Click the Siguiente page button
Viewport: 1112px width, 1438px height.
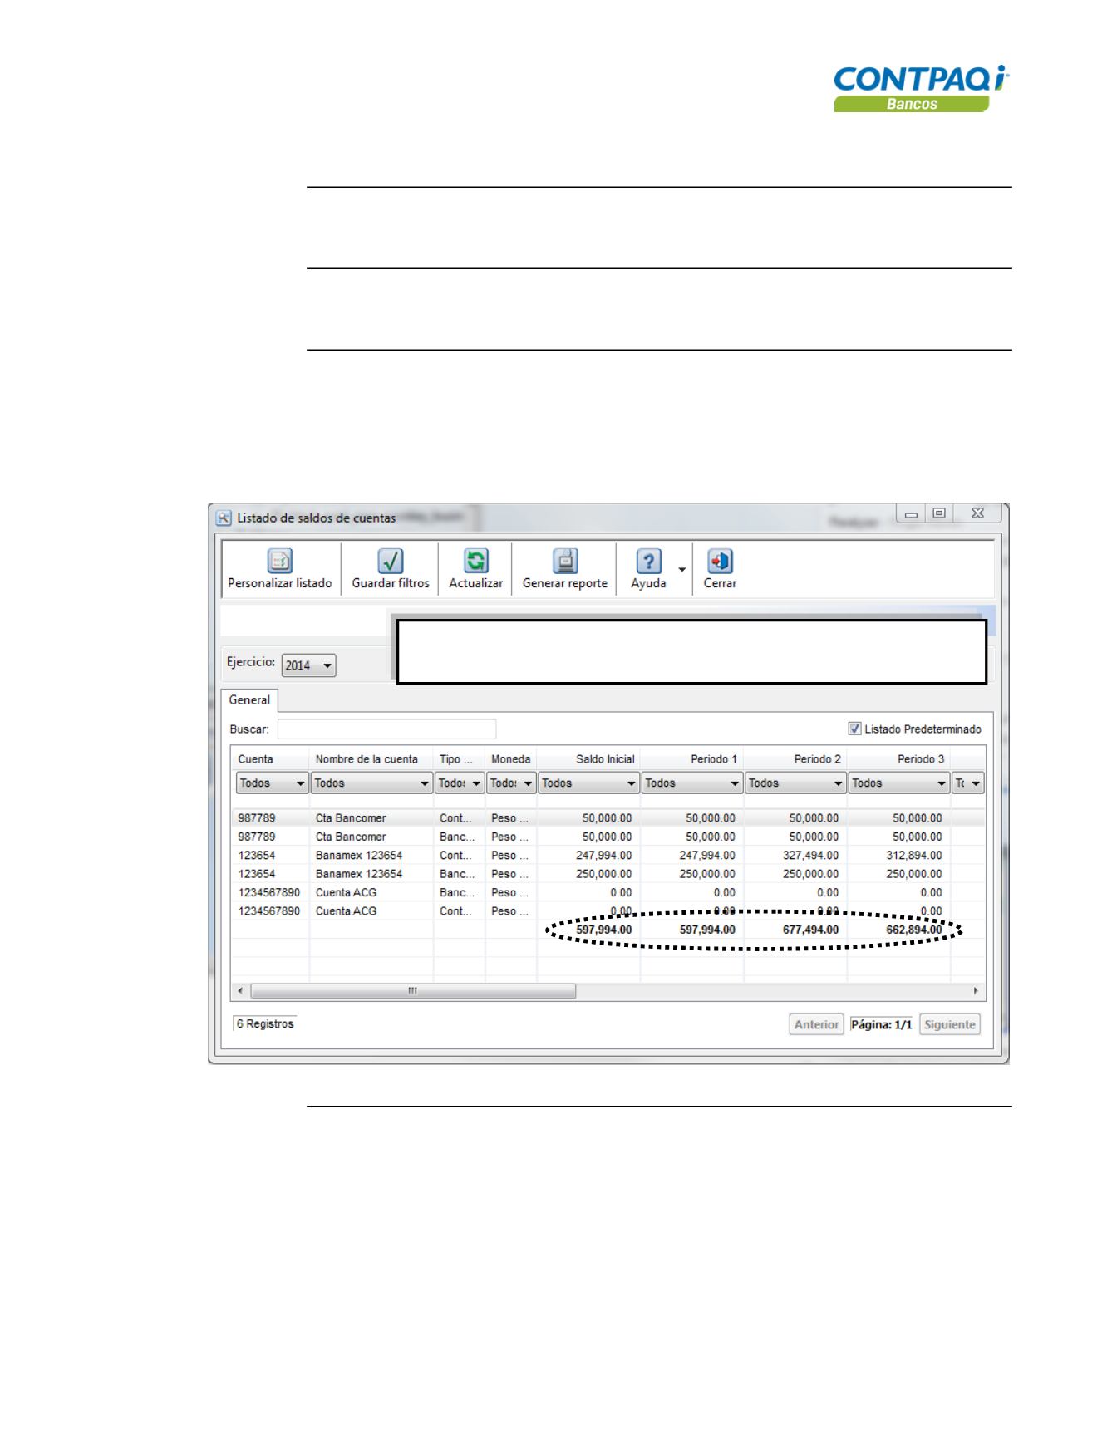[x=949, y=1025]
